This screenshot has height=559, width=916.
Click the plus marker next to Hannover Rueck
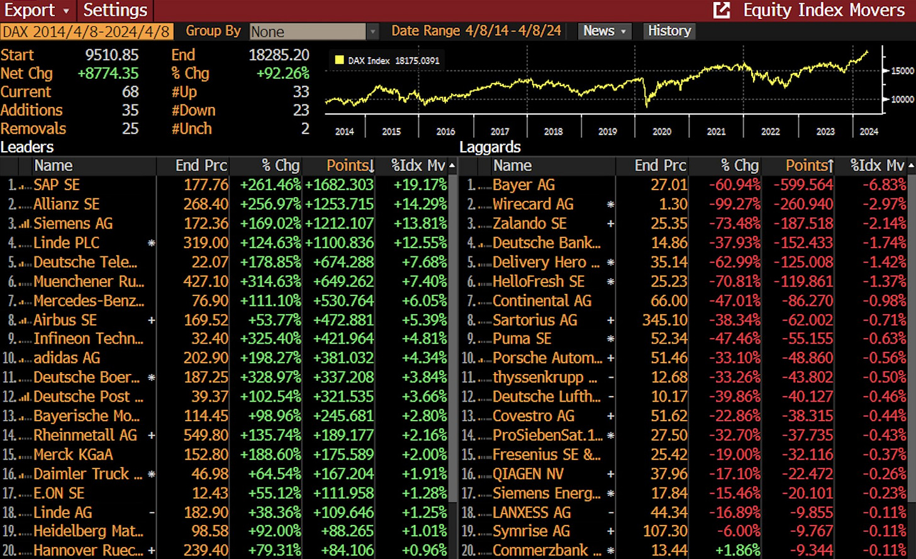click(x=151, y=551)
